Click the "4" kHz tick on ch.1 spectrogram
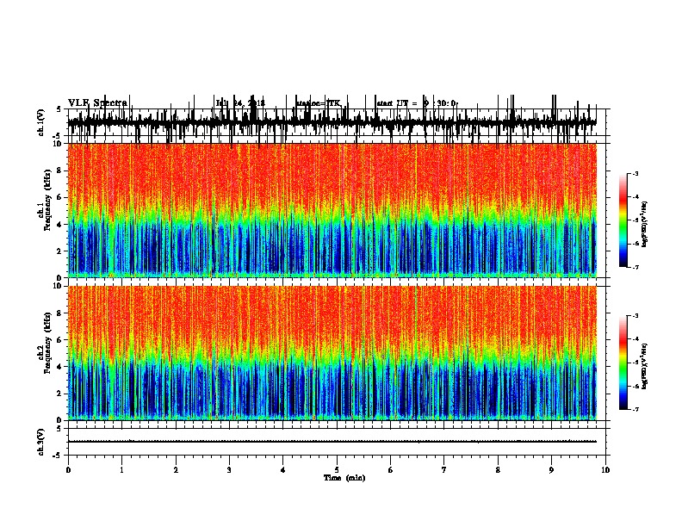The height and width of the screenshot is (527, 682). [61, 225]
